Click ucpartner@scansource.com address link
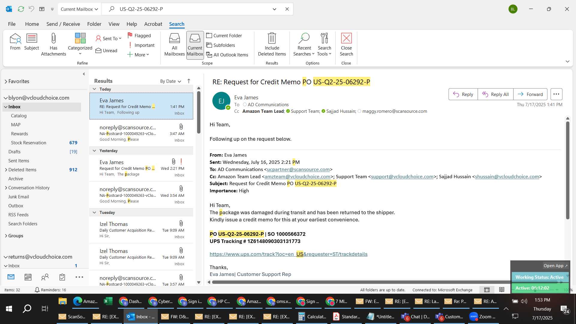 point(298,169)
